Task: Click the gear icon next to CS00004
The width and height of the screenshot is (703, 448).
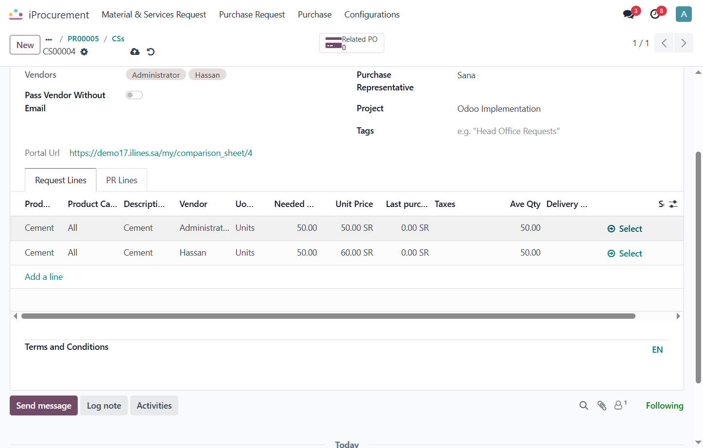Action: 84,52
